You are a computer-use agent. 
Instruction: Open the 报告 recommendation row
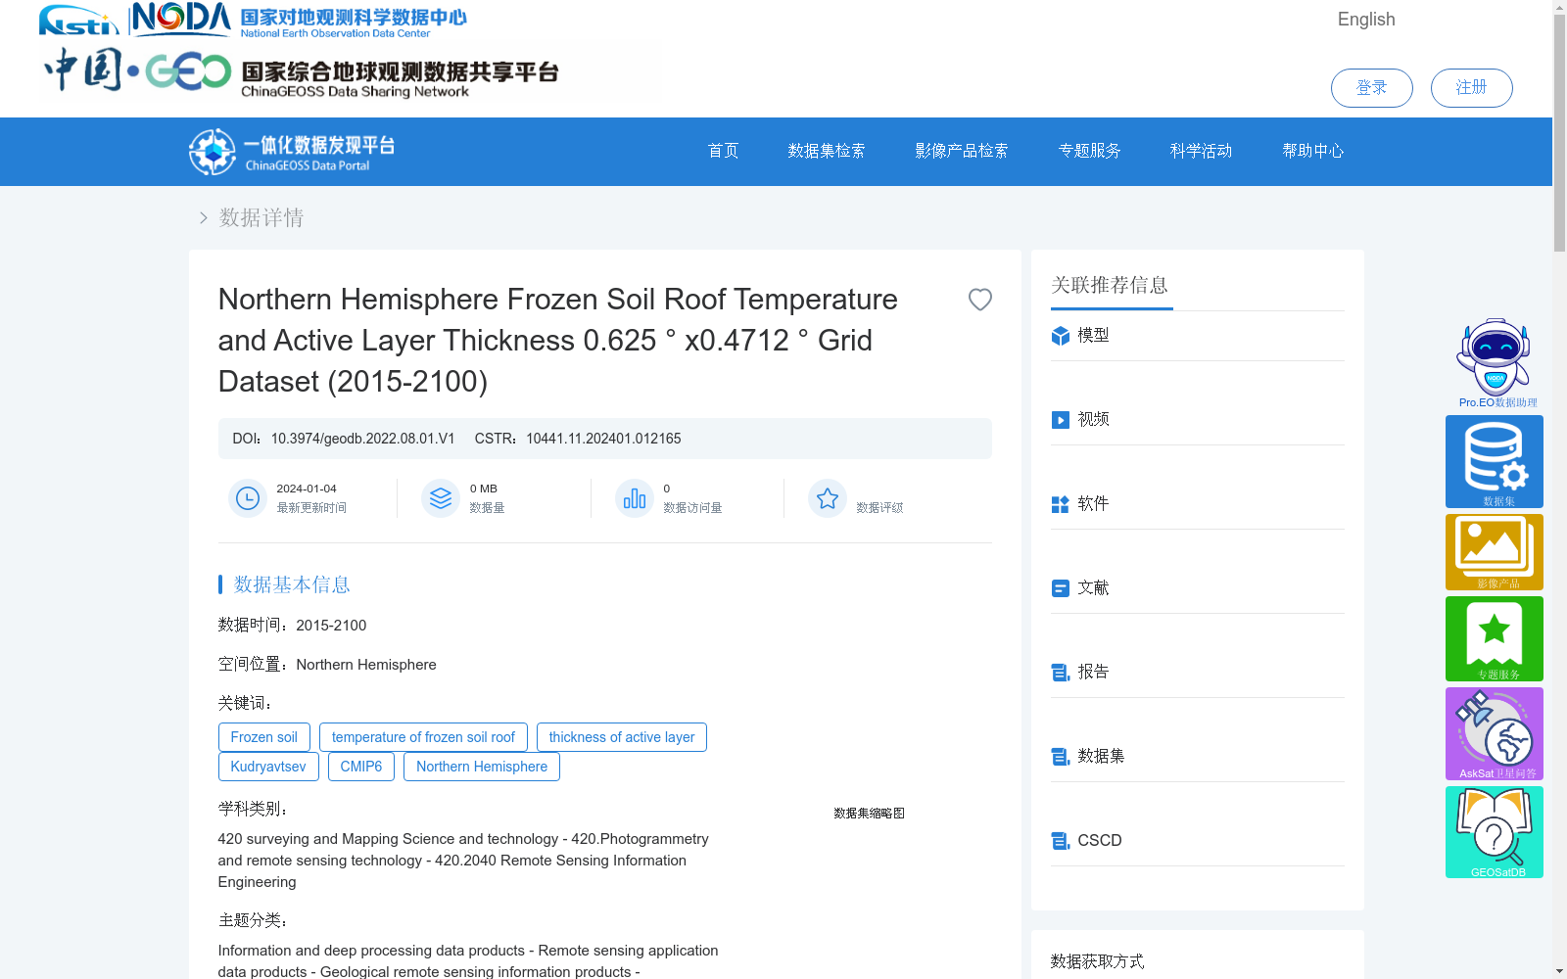[x=1198, y=673]
